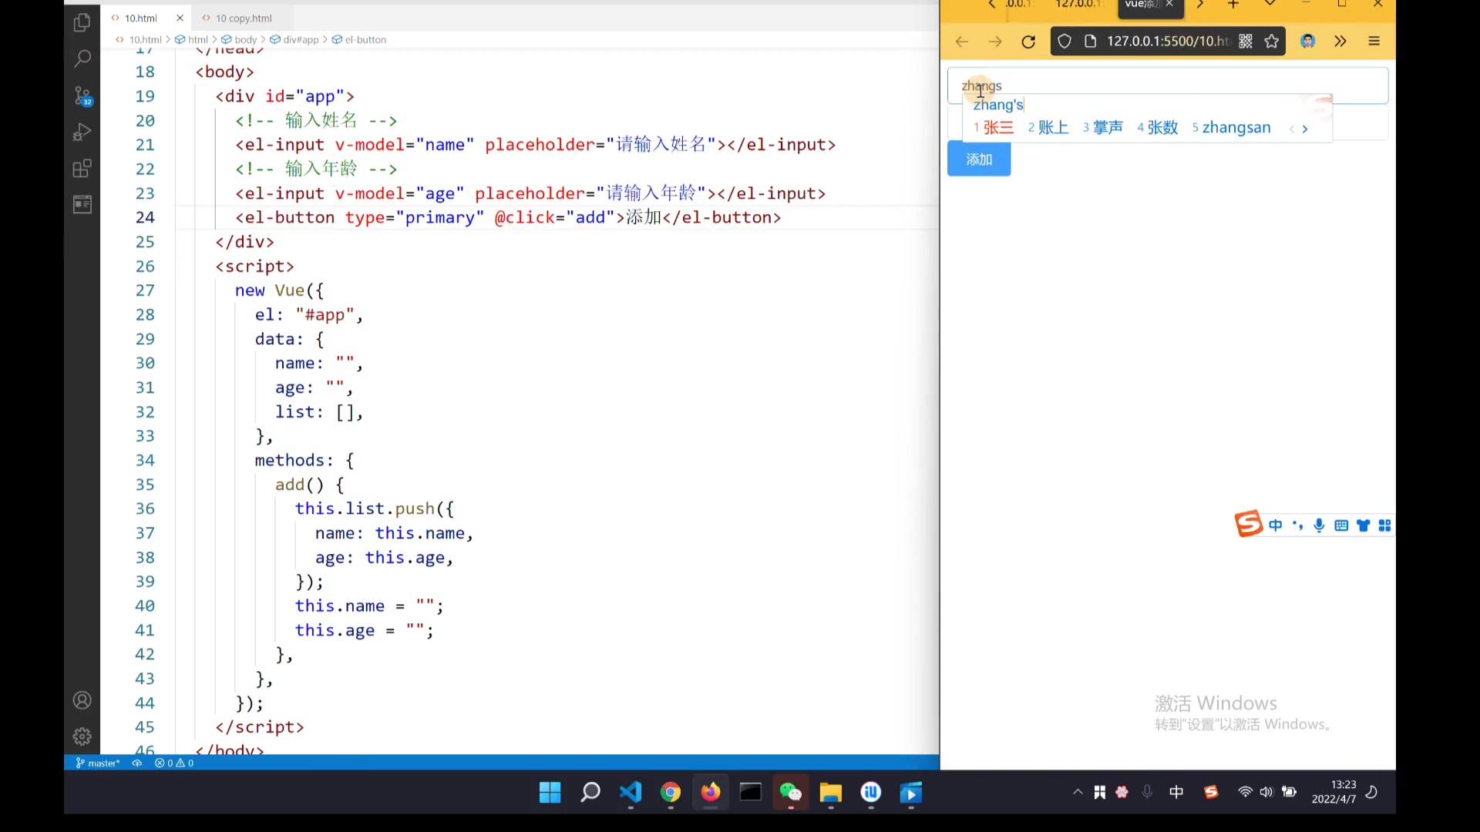Choose IME candidate zhangsan

1231,128
